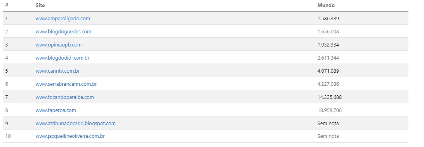424x147 pixels.
Task: Visit www.opiniaopb.com site link
Action: [x=58, y=44]
